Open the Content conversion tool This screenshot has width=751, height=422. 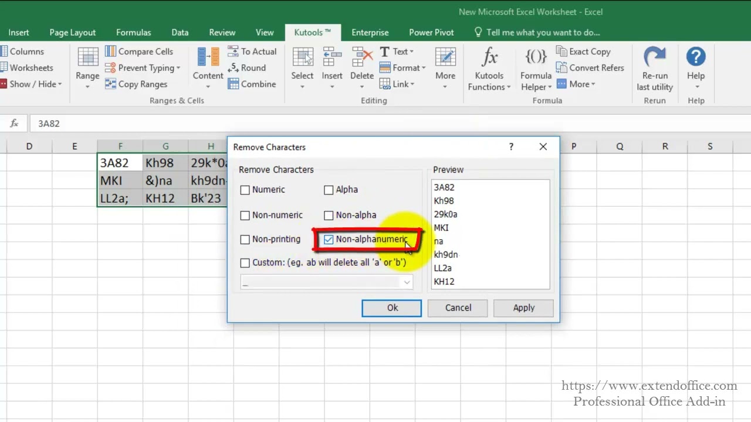pos(208,67)
